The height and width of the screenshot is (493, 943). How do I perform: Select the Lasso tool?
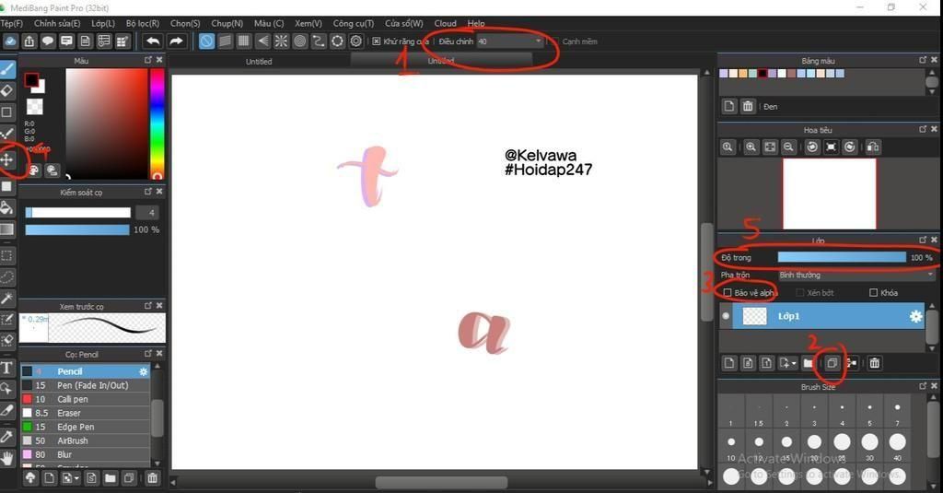(x=7, y=276)
